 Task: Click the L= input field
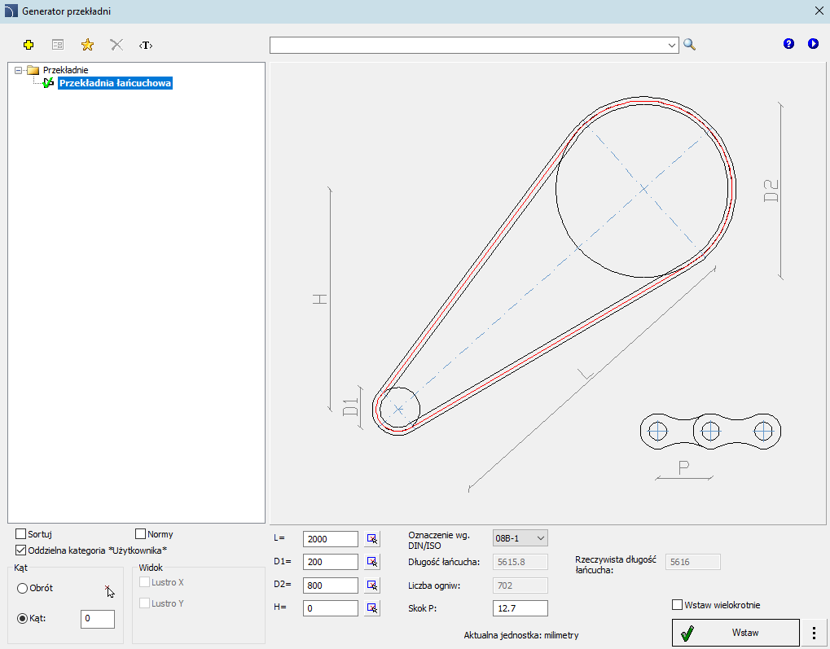[x=331, y=539]
